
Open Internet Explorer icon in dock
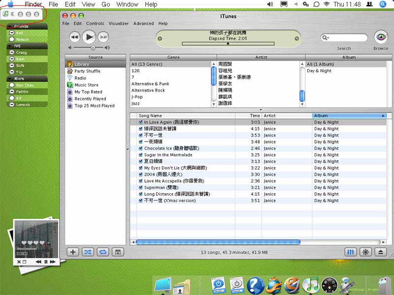[x=292, y=286]
